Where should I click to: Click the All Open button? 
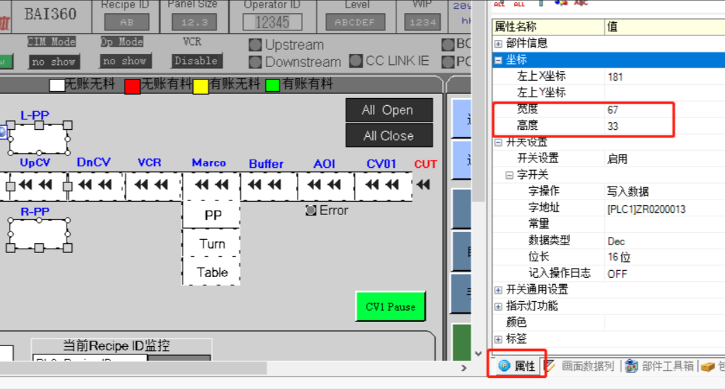[x=389, y=110]
